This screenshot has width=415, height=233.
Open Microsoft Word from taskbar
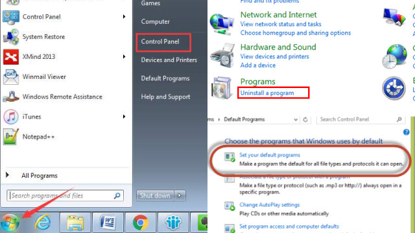108,223
